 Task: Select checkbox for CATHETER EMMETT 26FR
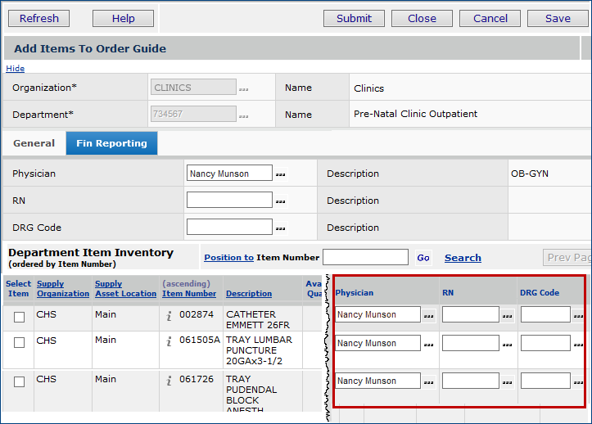[x=19, y=318]
